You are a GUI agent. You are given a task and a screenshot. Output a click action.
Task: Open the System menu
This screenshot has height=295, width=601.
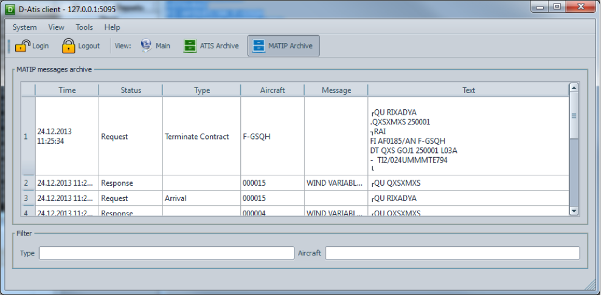[x=24, y=27]
